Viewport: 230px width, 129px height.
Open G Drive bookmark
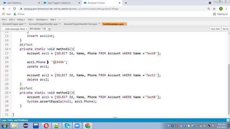19,14
